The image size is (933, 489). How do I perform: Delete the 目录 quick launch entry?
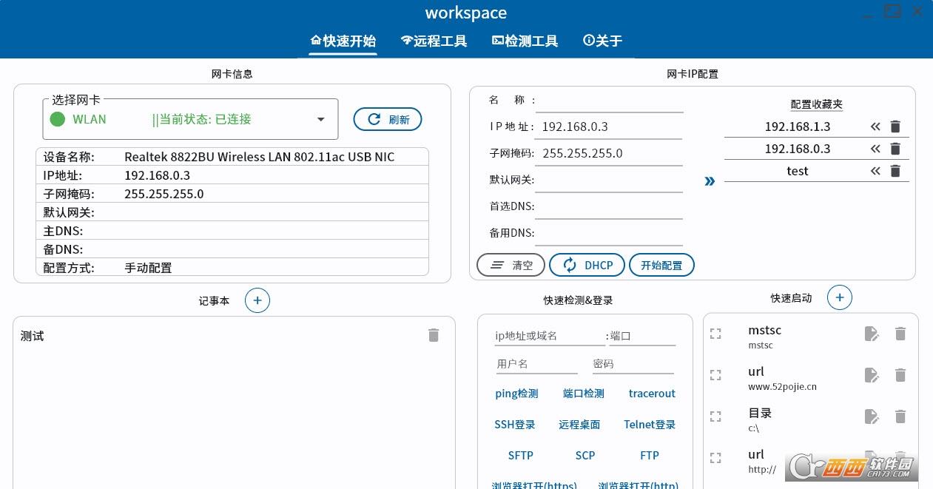click(900, 417)
